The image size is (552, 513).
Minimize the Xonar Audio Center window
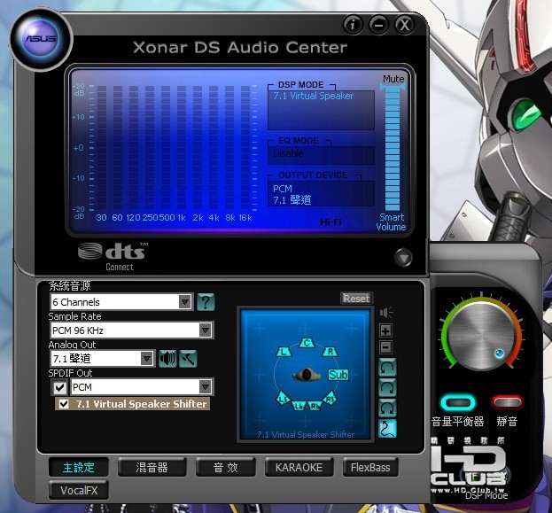pos(378,25)
